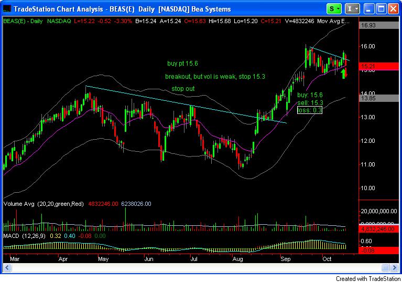Viewport: 402px width, 282px height.
Task: Click the red down arrow drawing near October
Action: point(346,72)
